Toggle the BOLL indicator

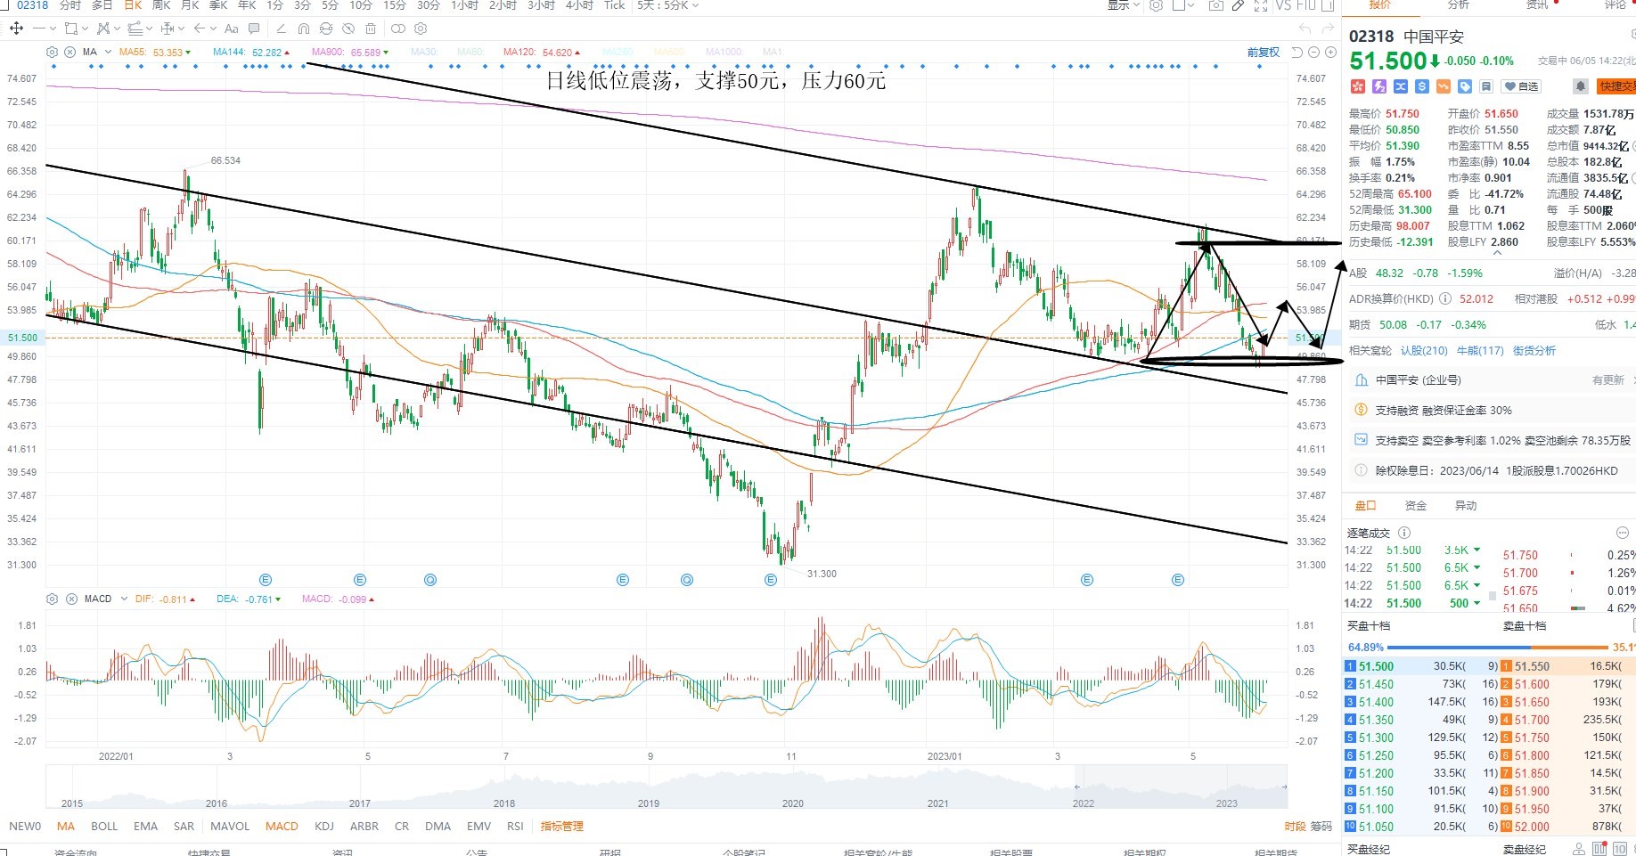104,827
